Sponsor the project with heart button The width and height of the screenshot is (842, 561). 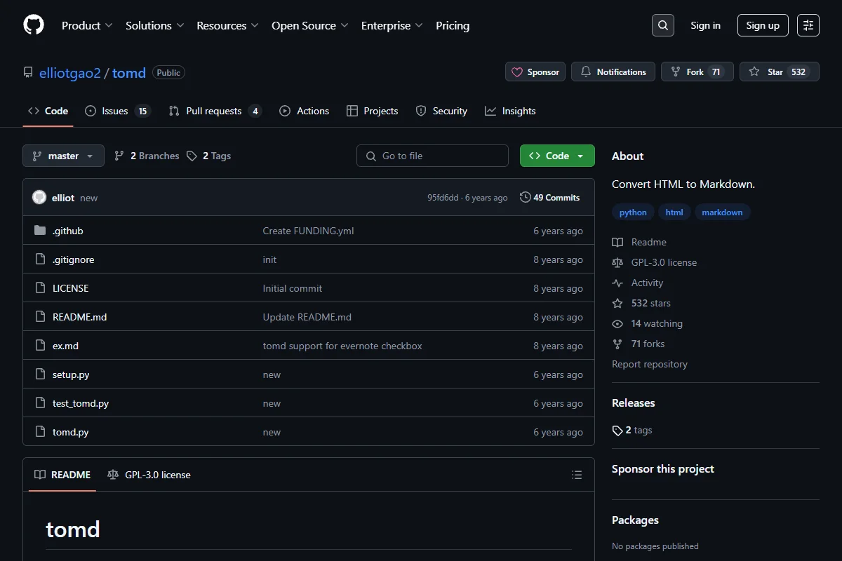pyautogui.click(x=535, y=72)
